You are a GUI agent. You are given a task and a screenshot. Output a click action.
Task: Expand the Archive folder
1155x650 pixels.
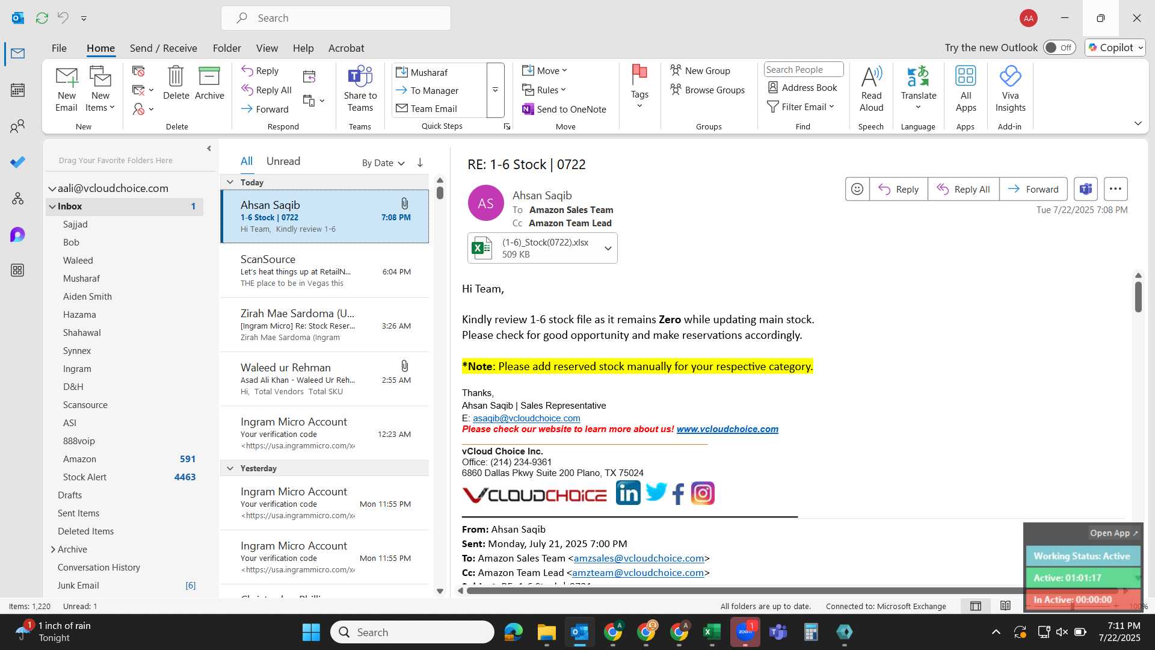(53, 549)
